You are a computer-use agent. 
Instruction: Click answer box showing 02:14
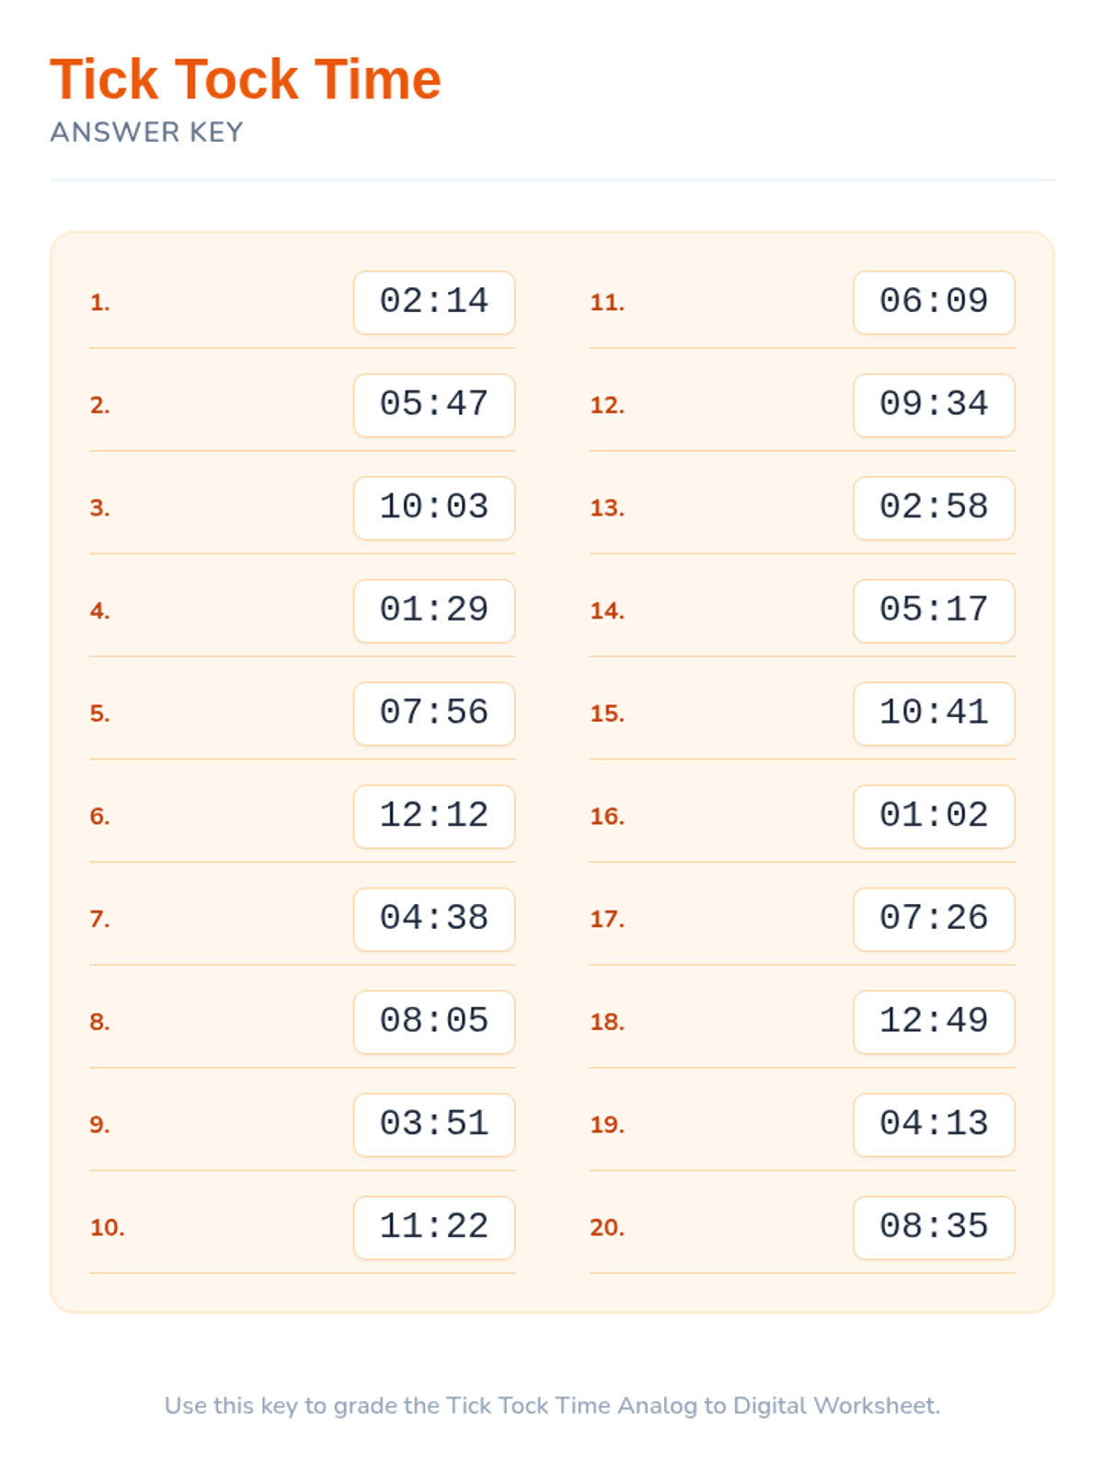click(x=434, y=302)
